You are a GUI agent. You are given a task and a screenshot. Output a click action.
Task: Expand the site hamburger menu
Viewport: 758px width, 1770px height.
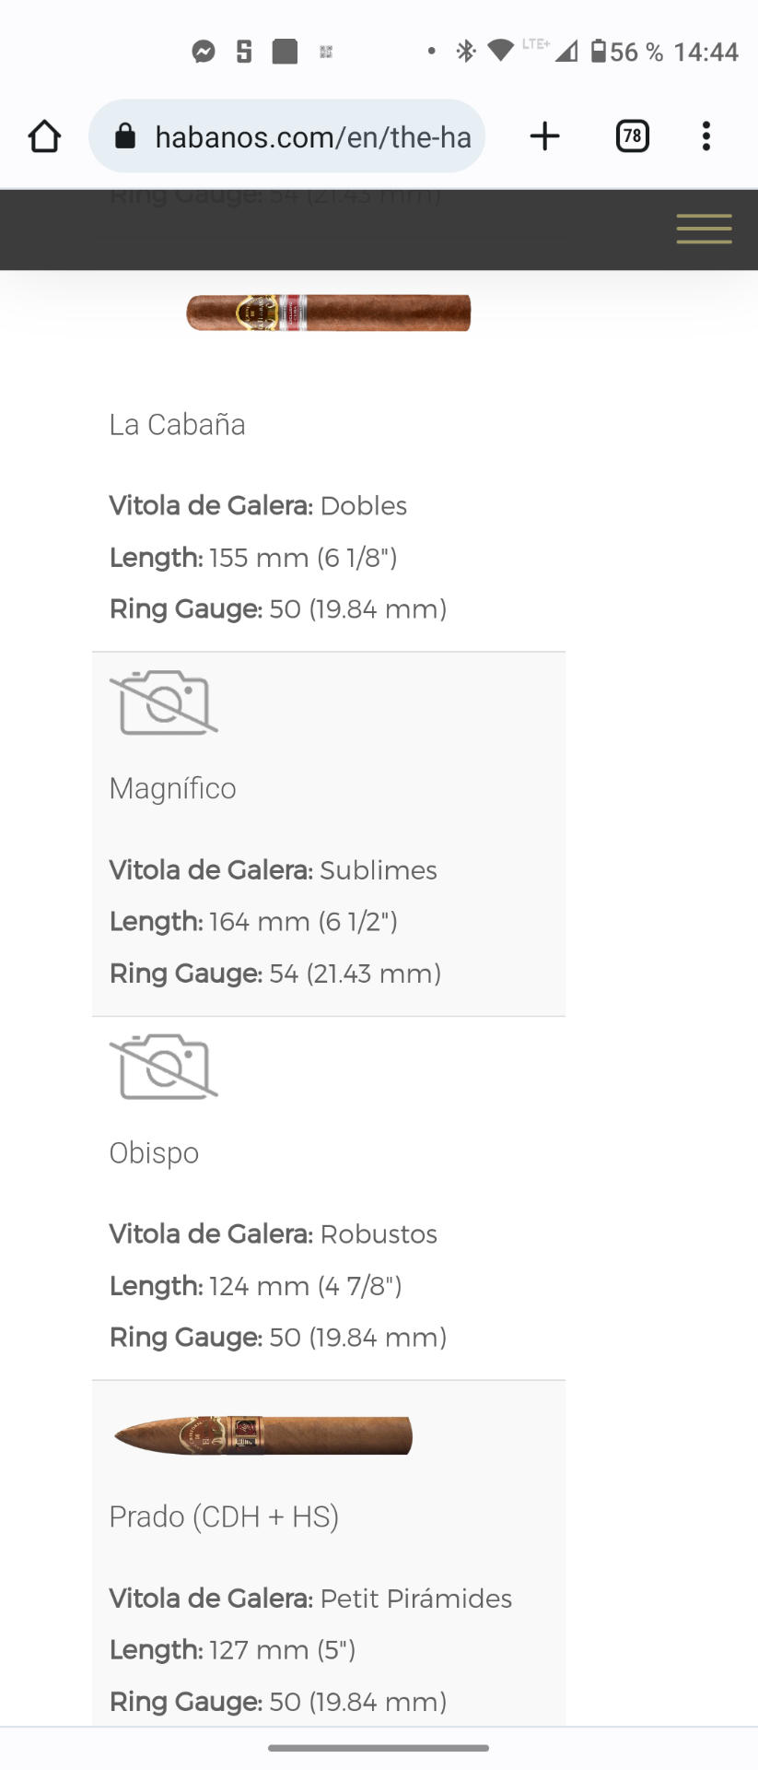tap(705, 229)
